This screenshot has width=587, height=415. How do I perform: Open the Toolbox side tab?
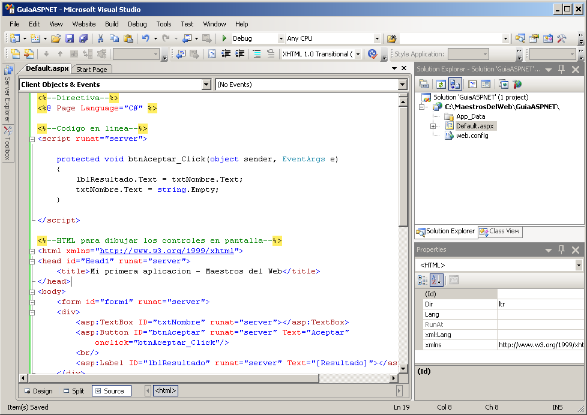pos(7,144)
